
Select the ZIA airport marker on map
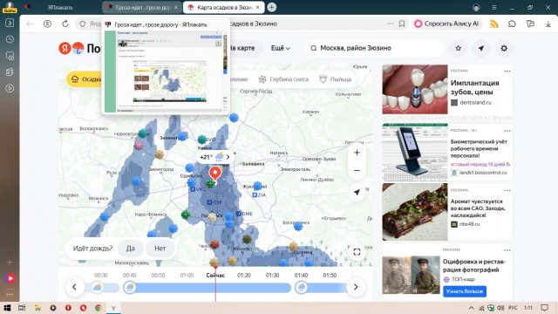point(259,195)
